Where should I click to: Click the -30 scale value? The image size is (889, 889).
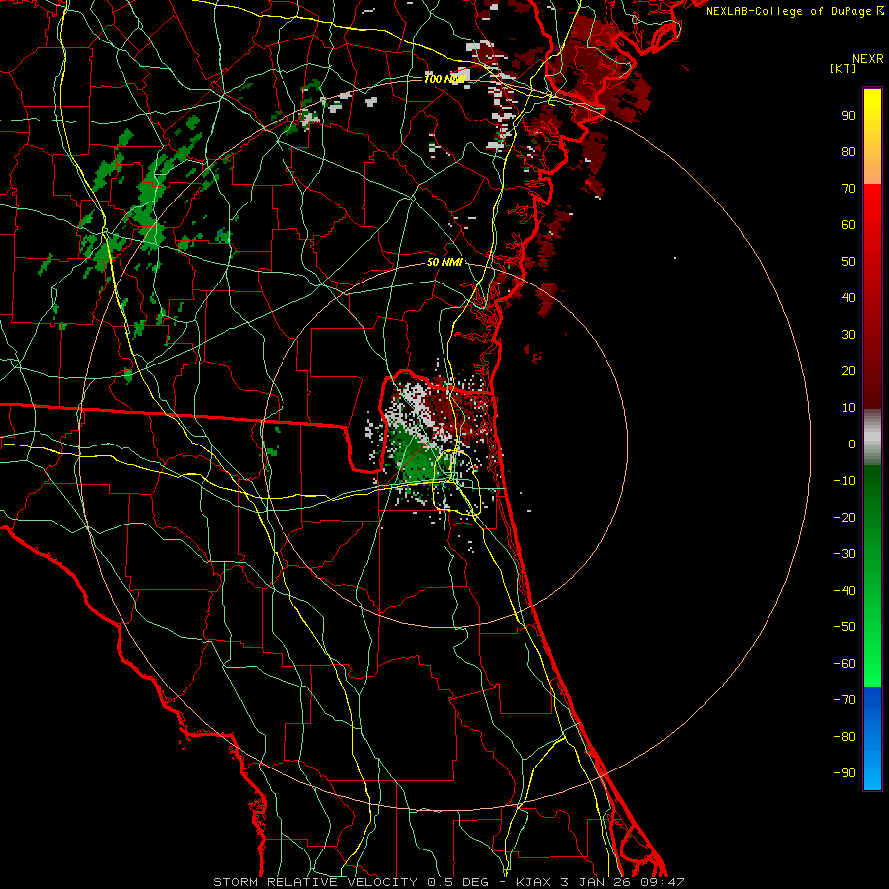pos(845,554)
